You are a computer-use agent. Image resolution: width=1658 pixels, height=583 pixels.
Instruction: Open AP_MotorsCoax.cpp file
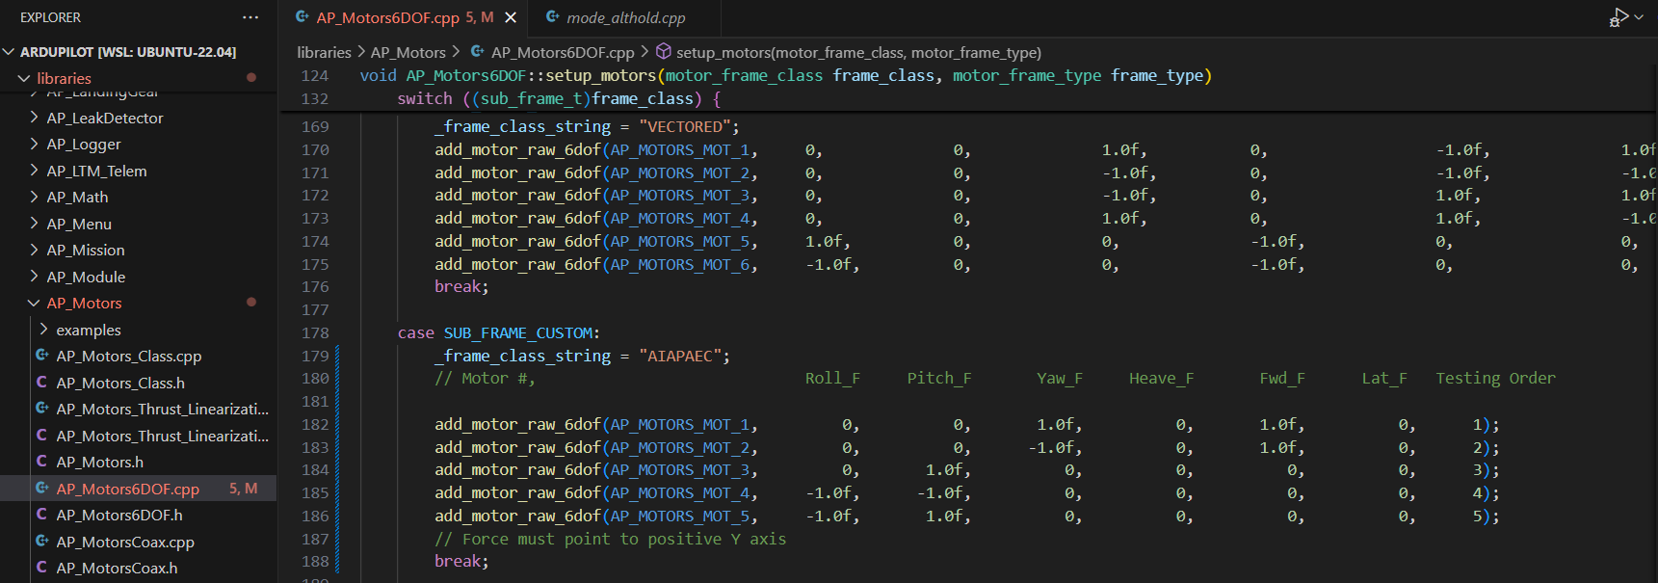(125, 542)
